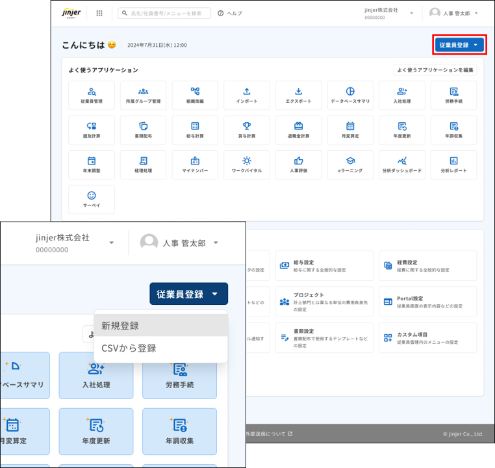Open 入社処理 tile in the main window
The height and width of the screenshot is (468, 495).
(x=402, y=96)
